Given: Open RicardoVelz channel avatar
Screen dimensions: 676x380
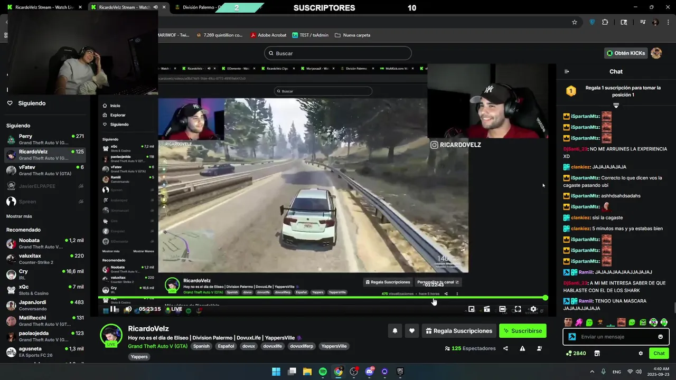Looking at the screenshot, I should point(111,336).
